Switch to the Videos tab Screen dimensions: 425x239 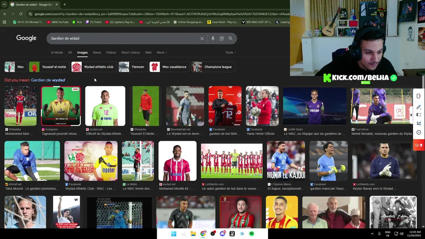coord(111,52)
